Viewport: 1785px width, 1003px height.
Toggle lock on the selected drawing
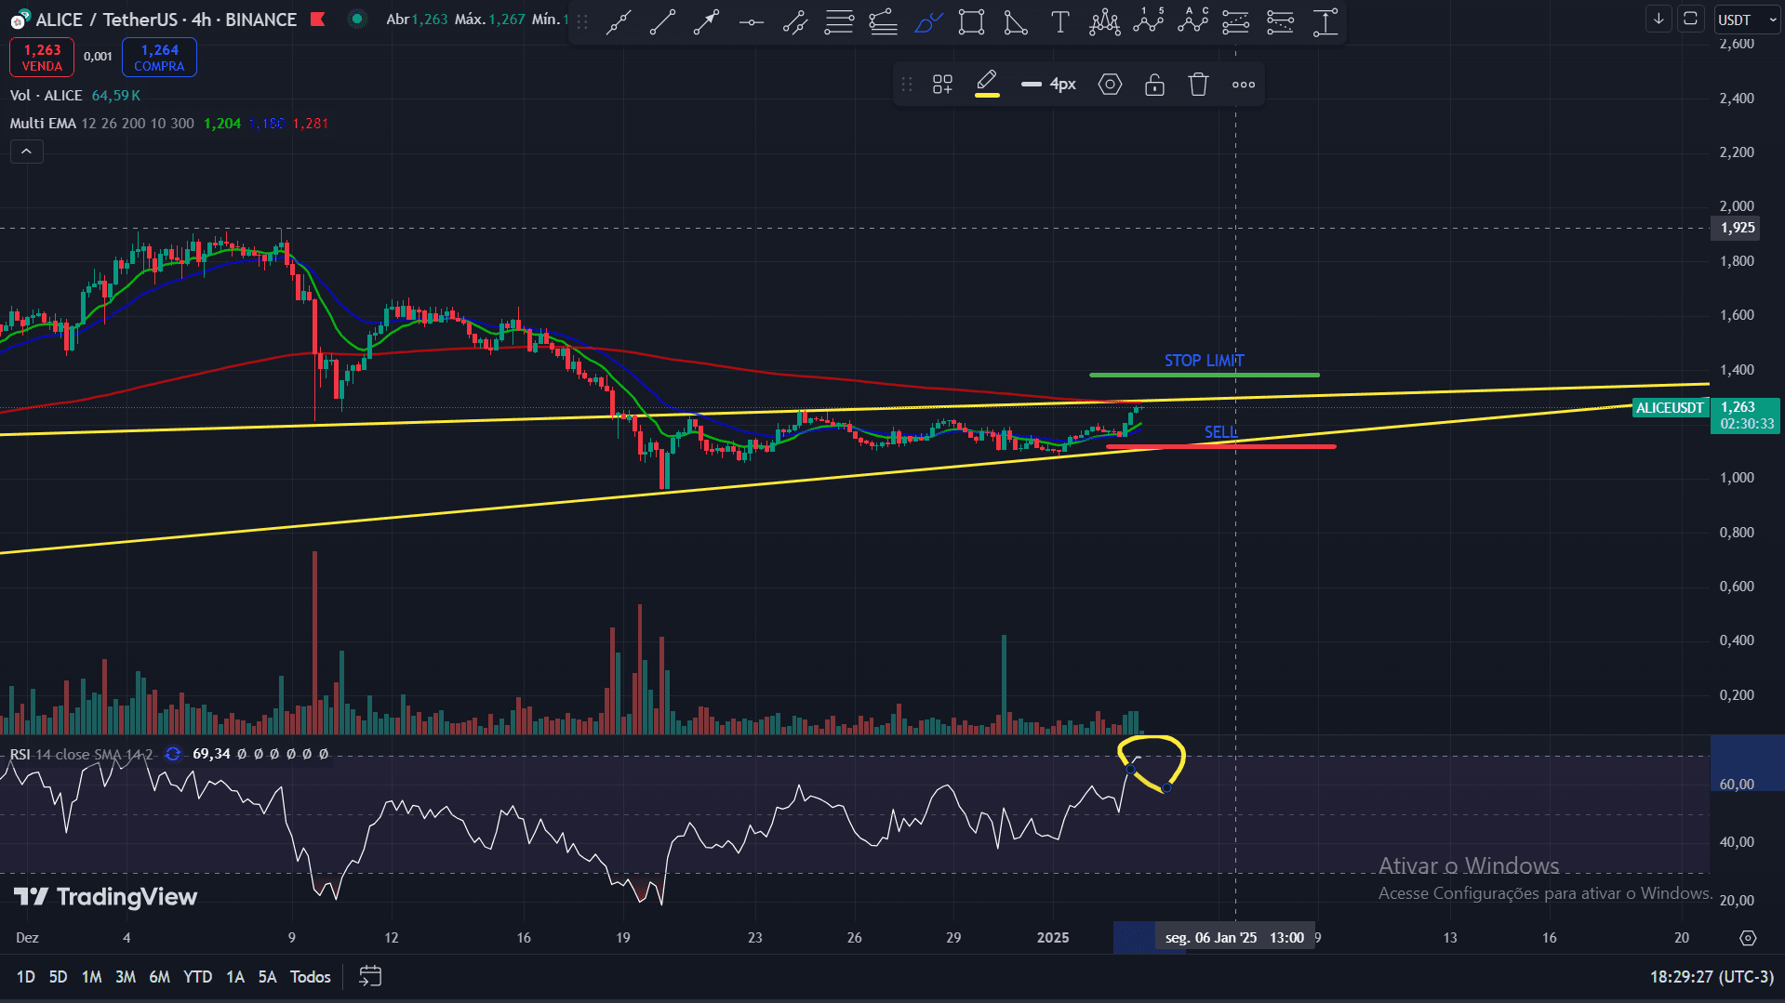(1154, 85)
